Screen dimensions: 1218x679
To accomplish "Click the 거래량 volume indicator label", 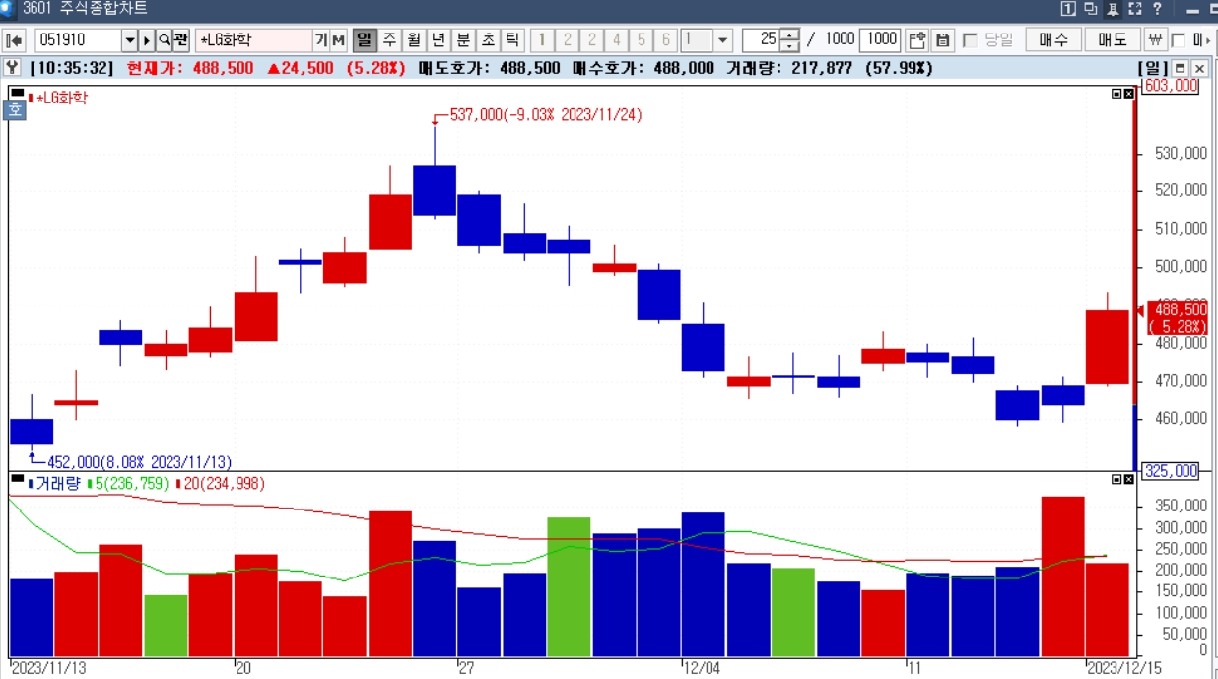I will (x=59, y=483).
